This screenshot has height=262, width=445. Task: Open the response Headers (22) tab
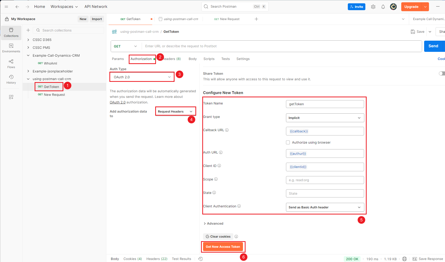(x=157, y=259)
